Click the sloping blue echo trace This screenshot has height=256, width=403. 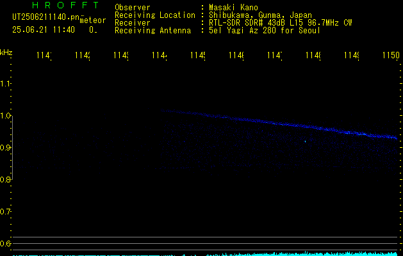click(279, 124)
